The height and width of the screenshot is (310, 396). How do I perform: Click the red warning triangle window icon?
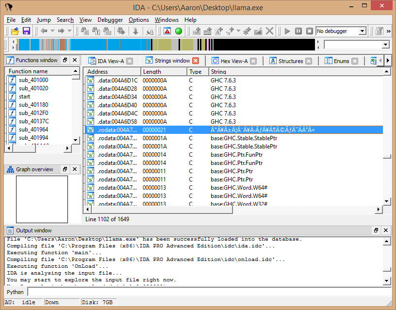pos(167,31)
